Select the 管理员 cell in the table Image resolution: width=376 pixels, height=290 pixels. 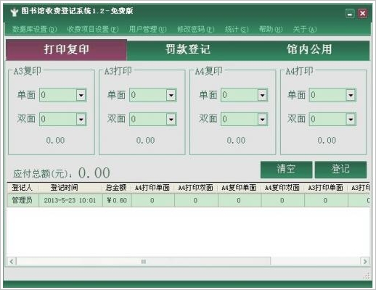(x=23, y=200)
